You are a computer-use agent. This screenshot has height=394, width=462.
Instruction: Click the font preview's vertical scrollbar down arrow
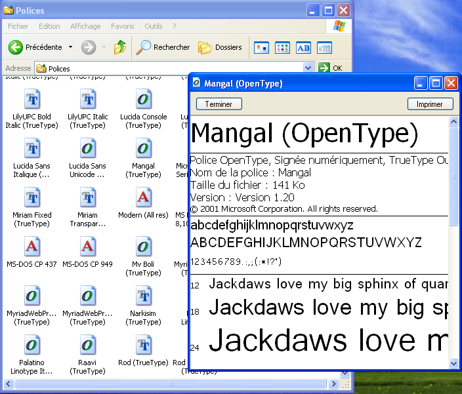453,363
